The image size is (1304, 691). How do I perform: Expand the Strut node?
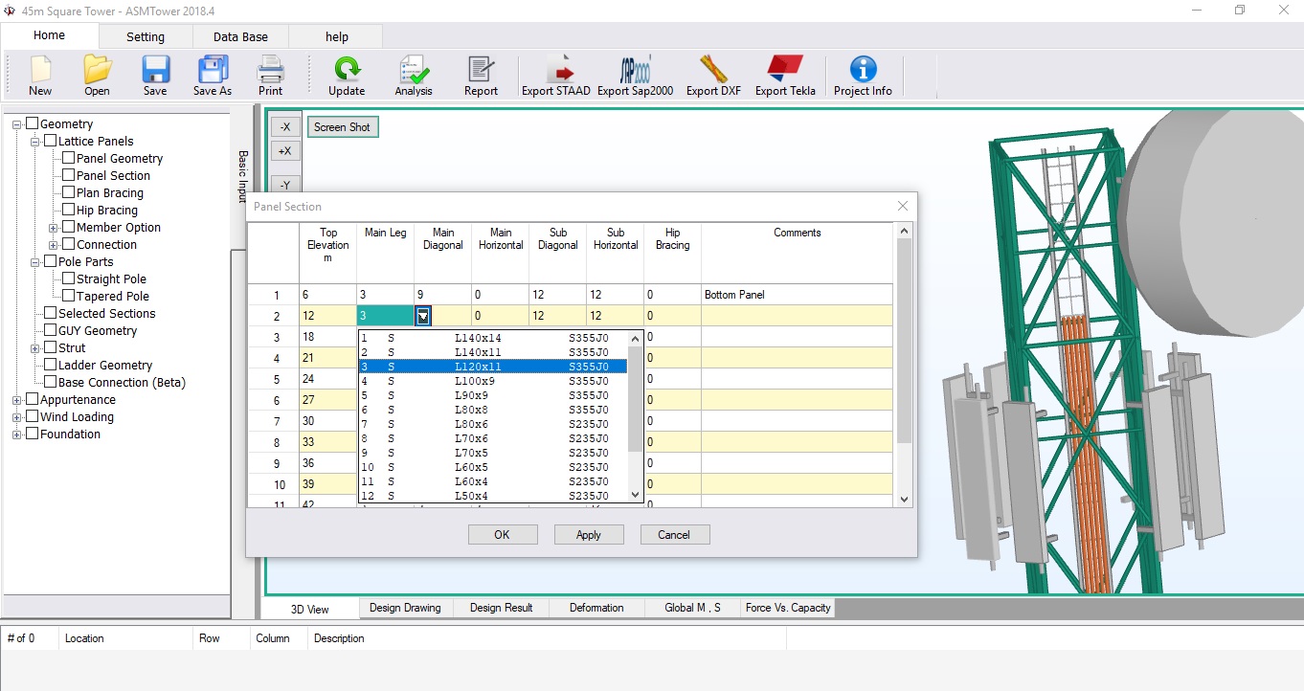click(x=35, y=348)
